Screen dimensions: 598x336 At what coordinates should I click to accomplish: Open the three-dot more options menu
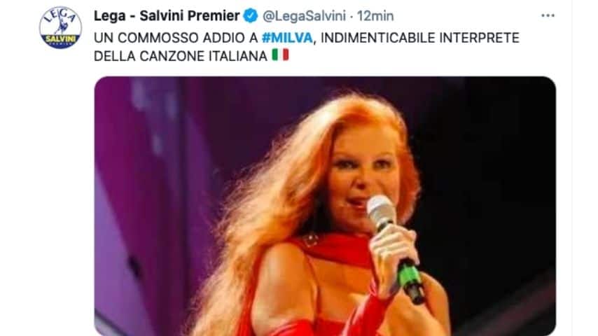click(548, 15)
